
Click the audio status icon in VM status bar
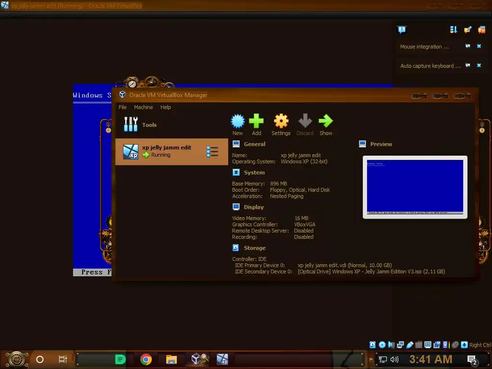pos(391,344)
